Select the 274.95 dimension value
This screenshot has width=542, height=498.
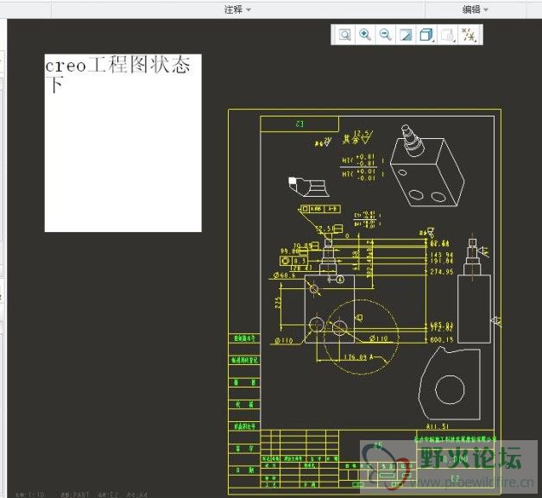441,272
